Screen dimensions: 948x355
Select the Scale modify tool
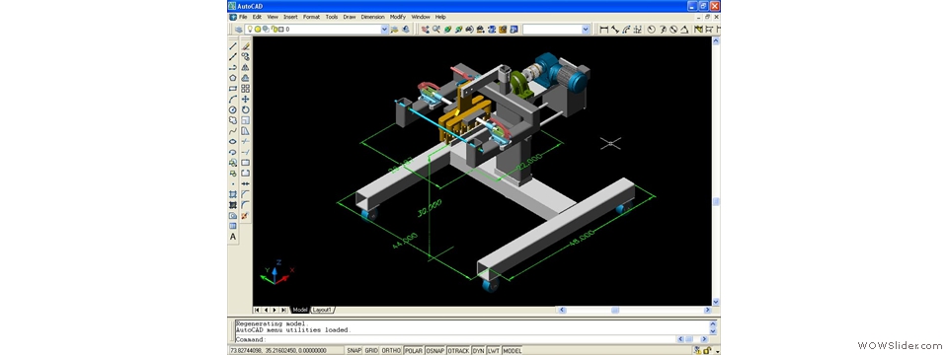pos(246,120)
